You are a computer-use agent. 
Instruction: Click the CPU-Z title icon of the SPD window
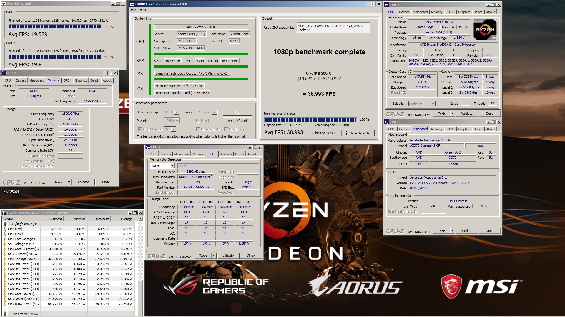148,147
